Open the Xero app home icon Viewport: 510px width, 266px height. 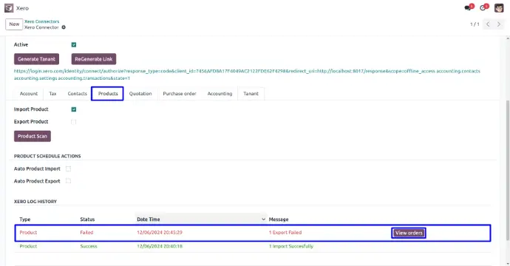coord(9,8)
